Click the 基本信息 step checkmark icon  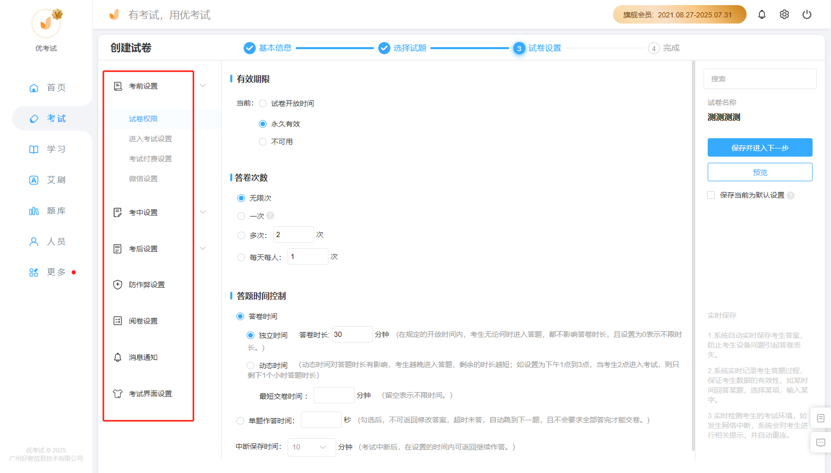coord(249,48)
